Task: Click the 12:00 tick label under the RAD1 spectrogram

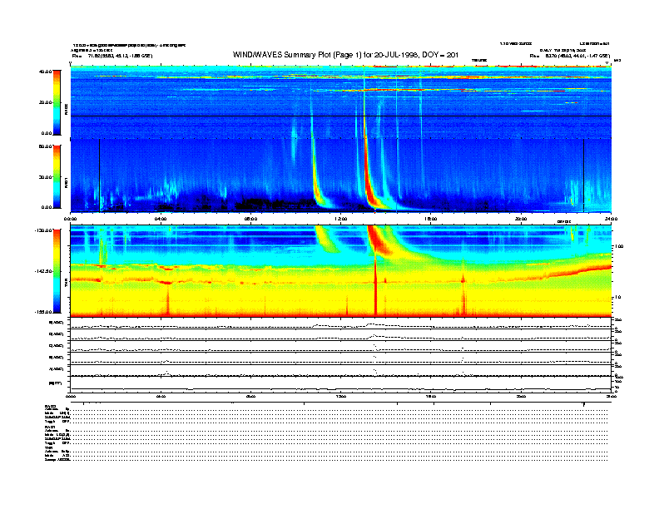Action: 341,219
